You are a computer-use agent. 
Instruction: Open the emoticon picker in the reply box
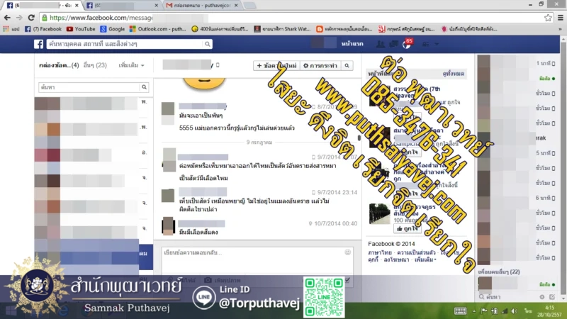[x=347, y=252]
